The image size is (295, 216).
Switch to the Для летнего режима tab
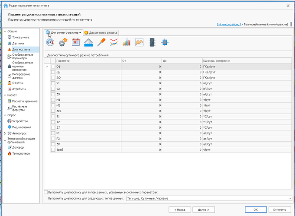pos(100,32)
